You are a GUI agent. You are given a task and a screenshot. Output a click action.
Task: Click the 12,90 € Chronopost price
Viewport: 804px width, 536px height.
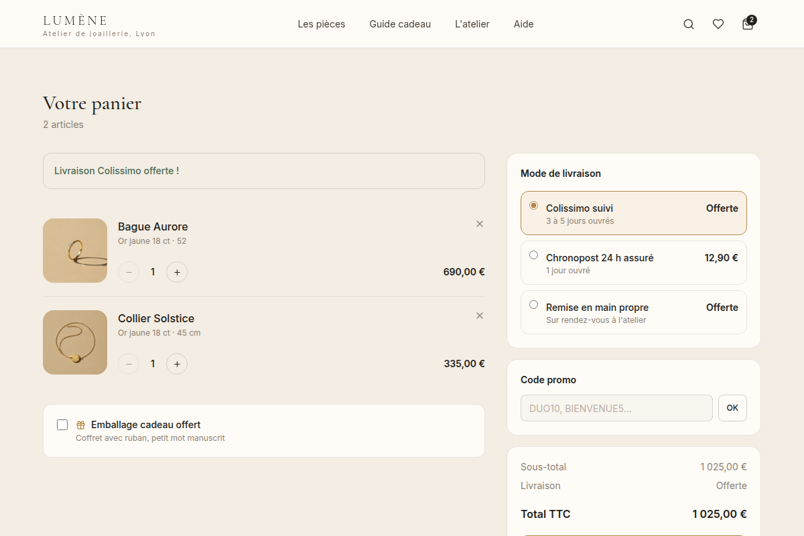[722, 257]
